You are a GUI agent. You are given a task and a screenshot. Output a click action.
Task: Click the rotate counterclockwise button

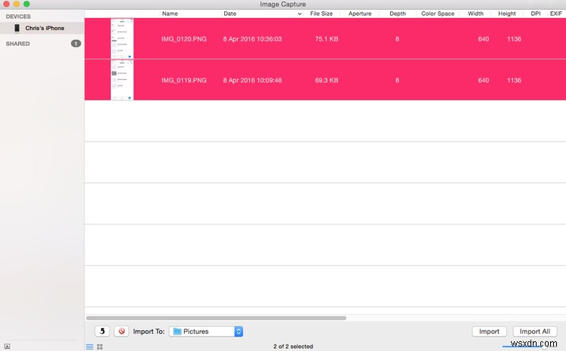coord(101,331)
